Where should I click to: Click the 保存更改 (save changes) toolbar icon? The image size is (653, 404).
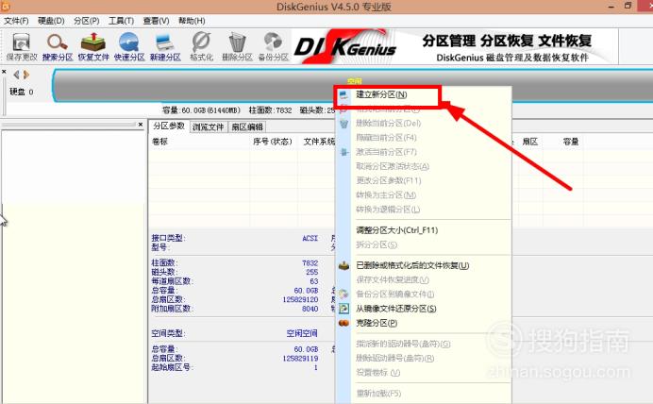22,46
